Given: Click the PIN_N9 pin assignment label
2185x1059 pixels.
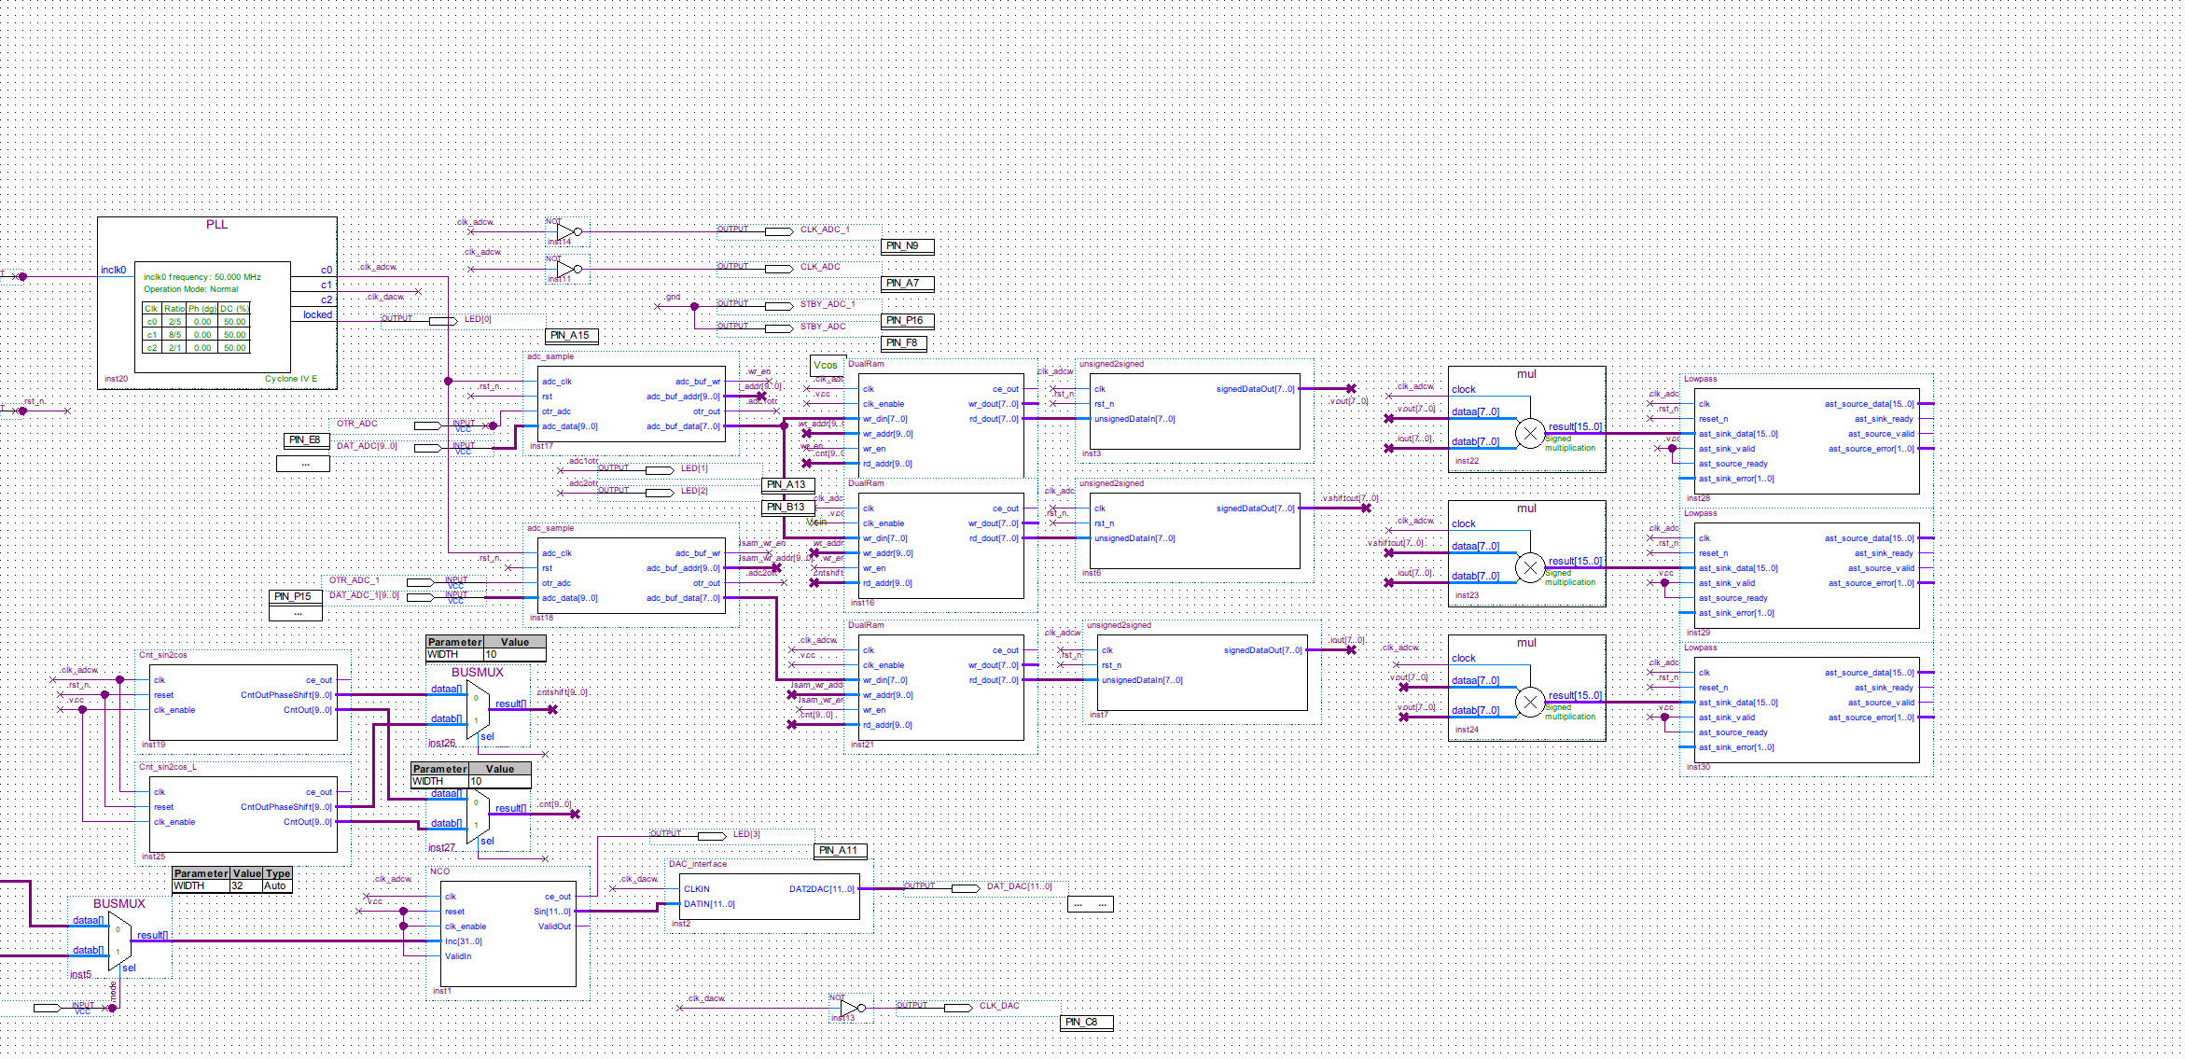Looking at the screenshot, I should [x=907, y=246].
